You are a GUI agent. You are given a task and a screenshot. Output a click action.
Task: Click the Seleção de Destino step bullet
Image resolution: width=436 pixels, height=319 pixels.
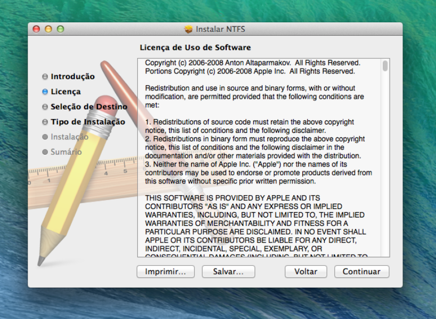point(45,107)
